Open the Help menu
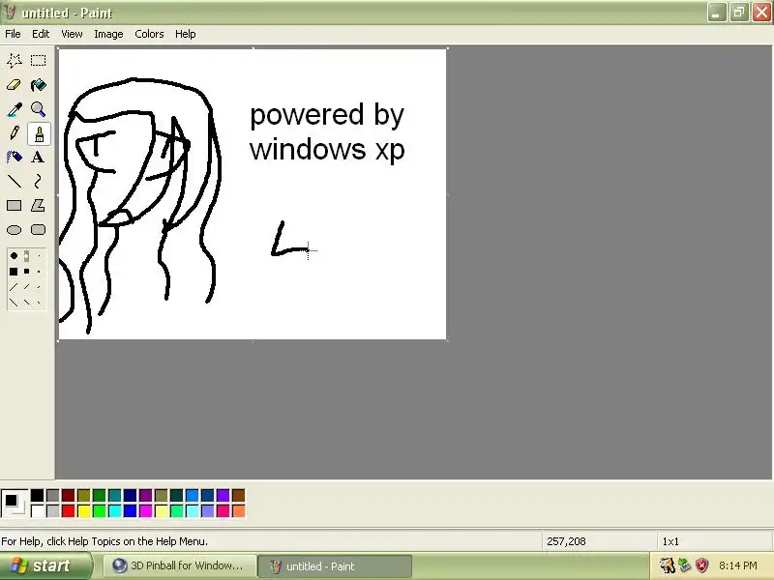 tap(186, 34)
